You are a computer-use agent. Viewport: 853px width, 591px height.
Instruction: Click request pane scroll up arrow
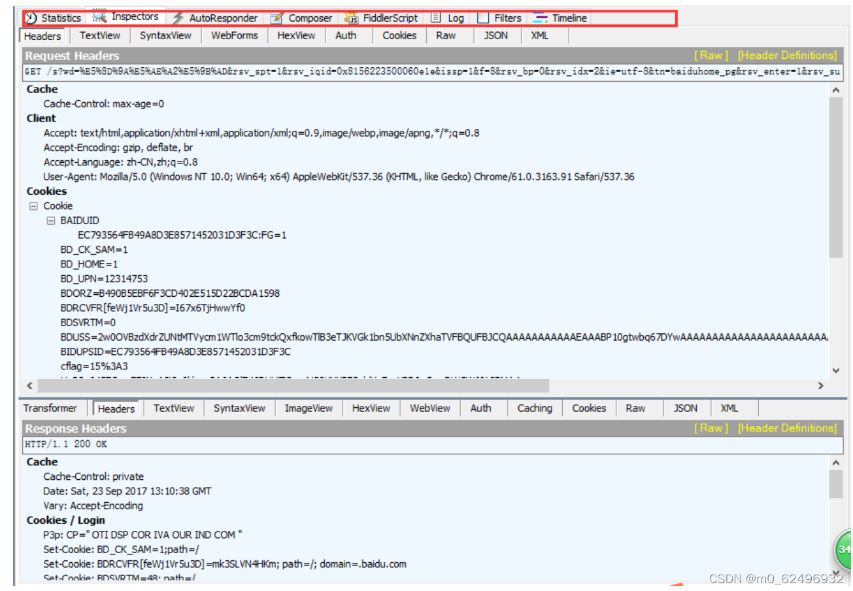[x=835, y=90]
